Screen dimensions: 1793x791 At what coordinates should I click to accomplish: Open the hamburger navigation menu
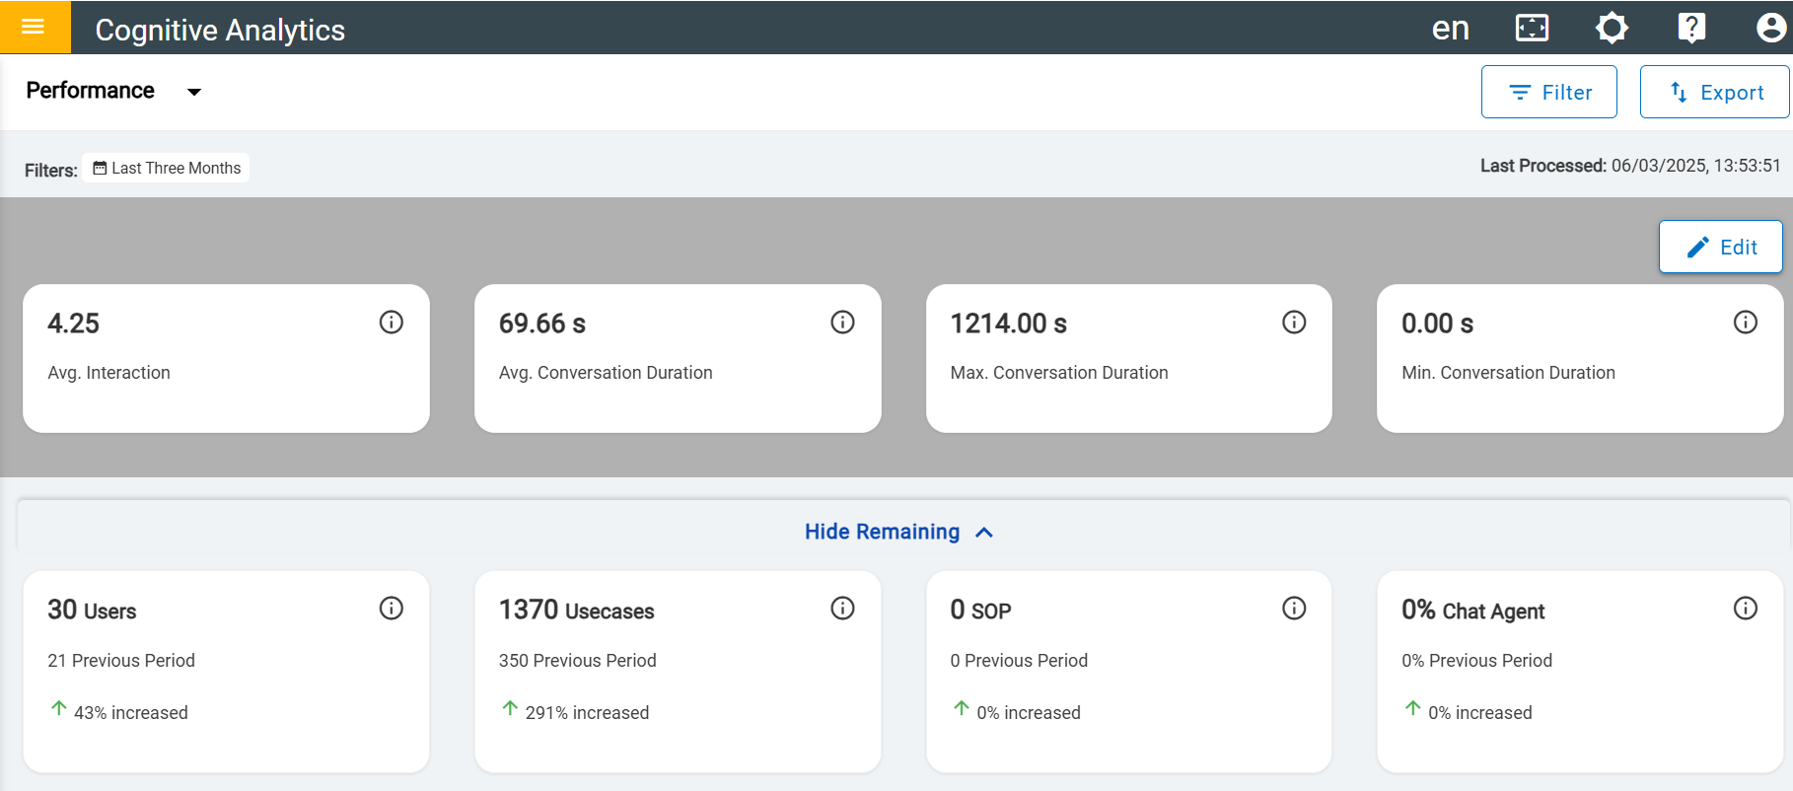click(x=35, y=27)
